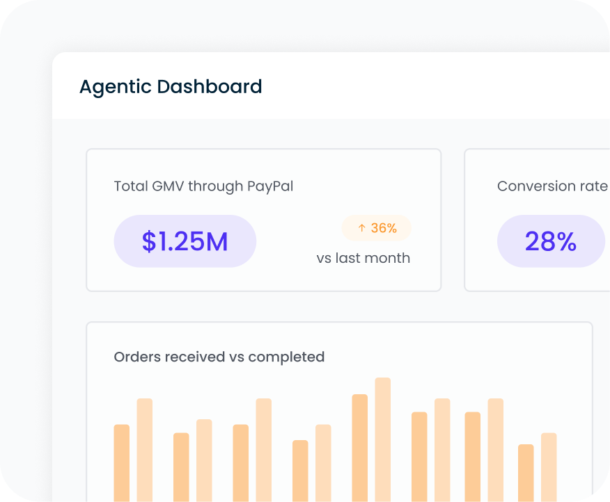
Task: Select the ↑ 36% growth badge
Action: 375,228
